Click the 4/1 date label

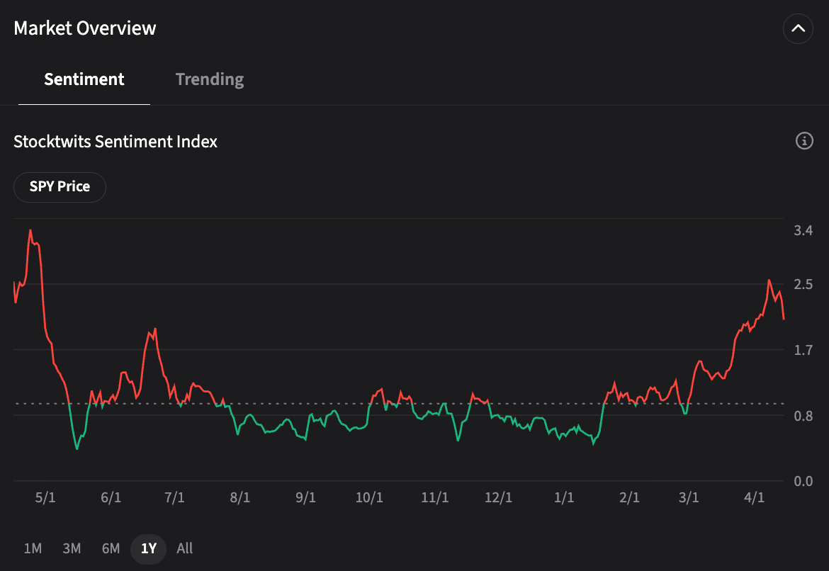[x=755, y=497]
